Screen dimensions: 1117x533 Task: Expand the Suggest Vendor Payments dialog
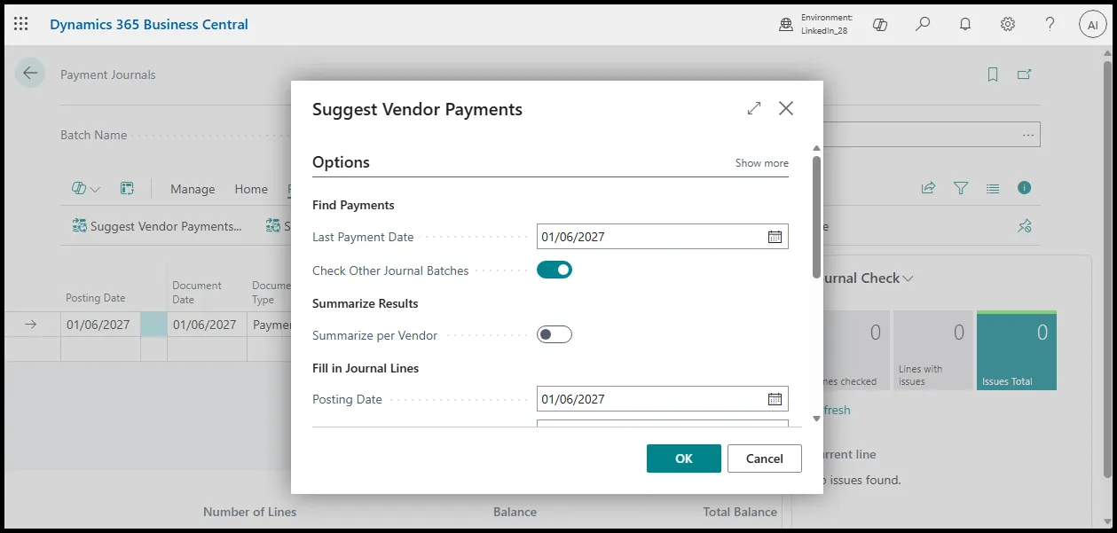click(x=754, y=108)
